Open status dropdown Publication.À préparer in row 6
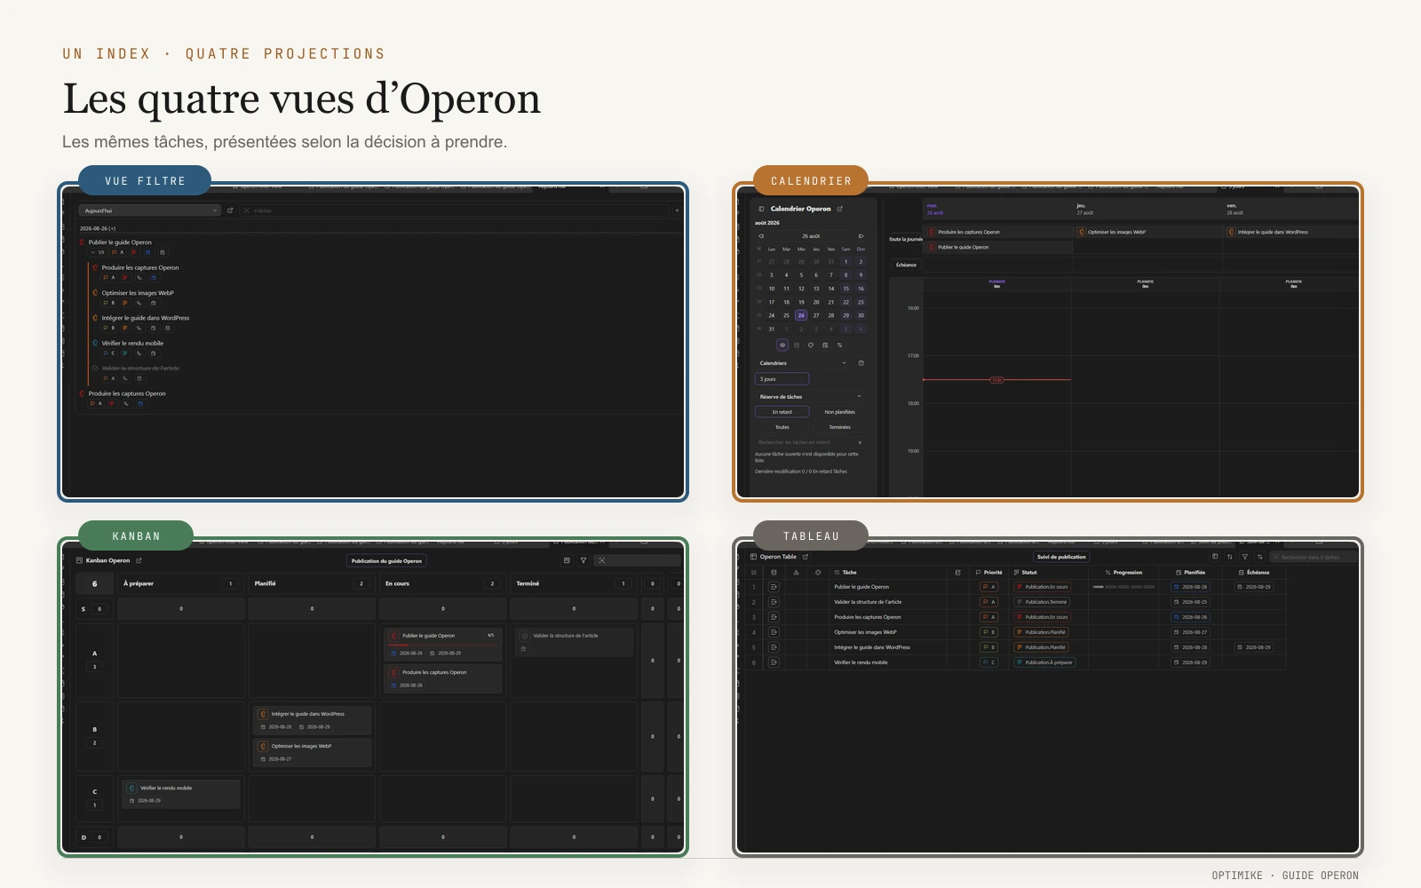Viewport: 1421px width, 888px height. 1044,662
